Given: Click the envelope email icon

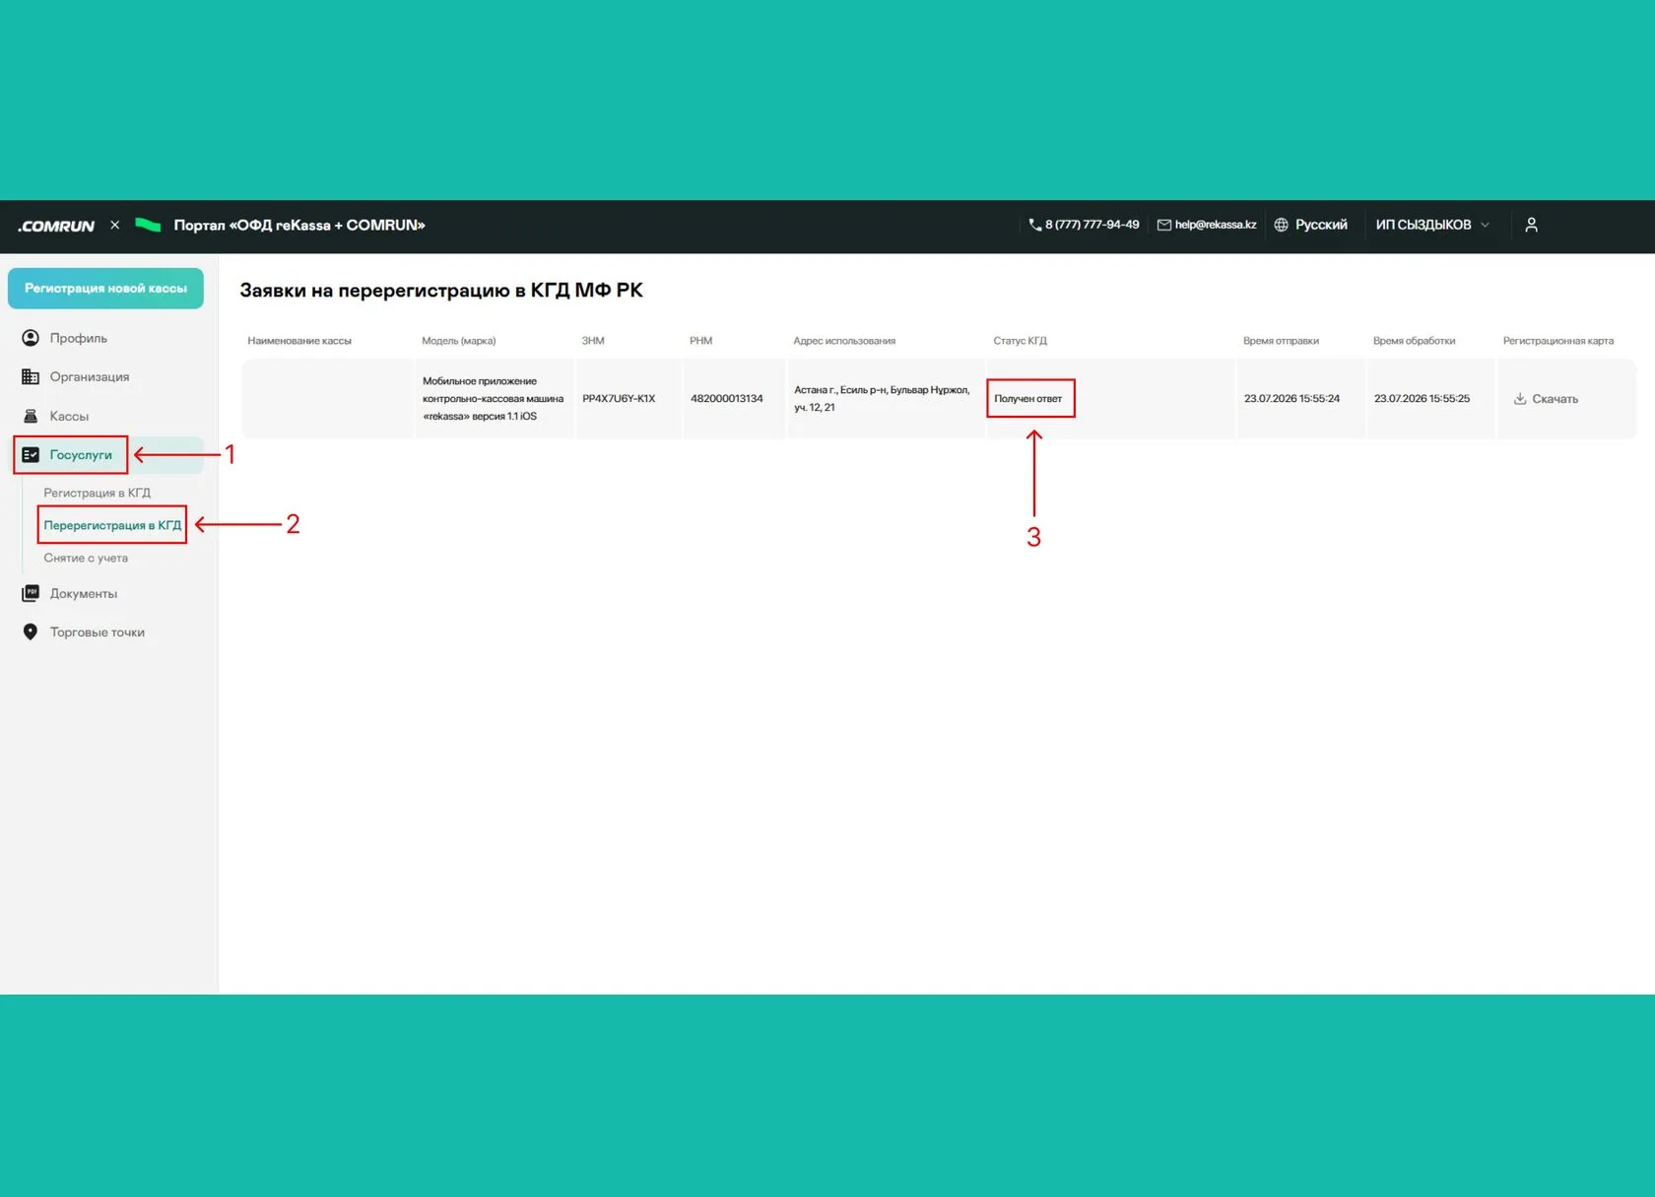Looking at the screenshot, I should [1163, 225].
